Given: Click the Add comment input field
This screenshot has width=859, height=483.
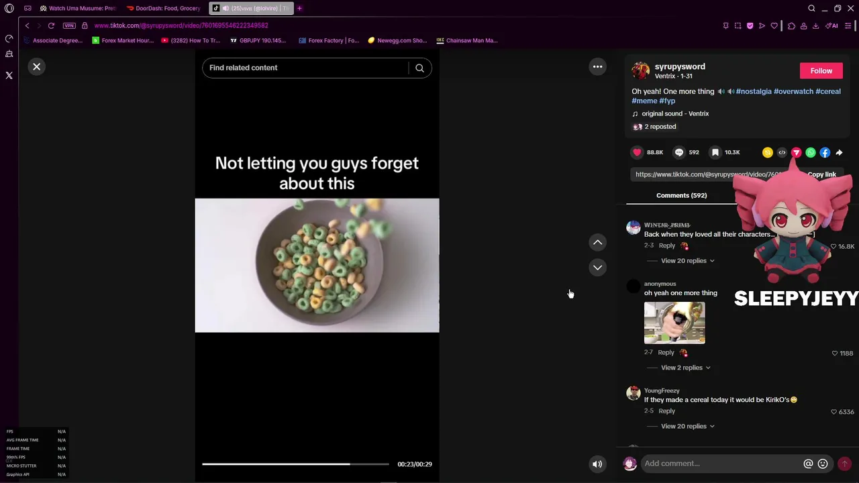Looking at the screenshot, I should tap(722, 464).
